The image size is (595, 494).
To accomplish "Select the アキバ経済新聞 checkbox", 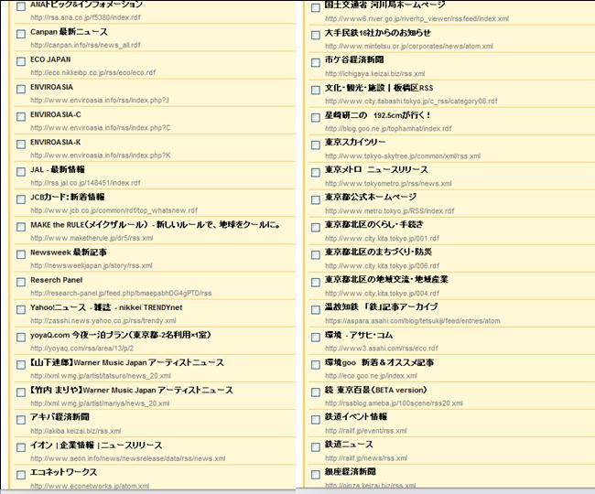I will click(21, 420).
